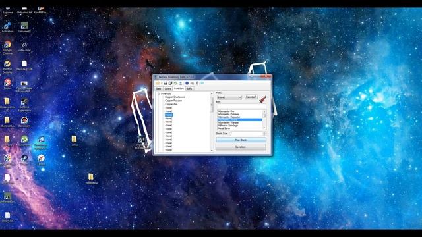Click the red sword item image
The height and width of the screenshot is (237, 422).
click(x=262, y=99)
